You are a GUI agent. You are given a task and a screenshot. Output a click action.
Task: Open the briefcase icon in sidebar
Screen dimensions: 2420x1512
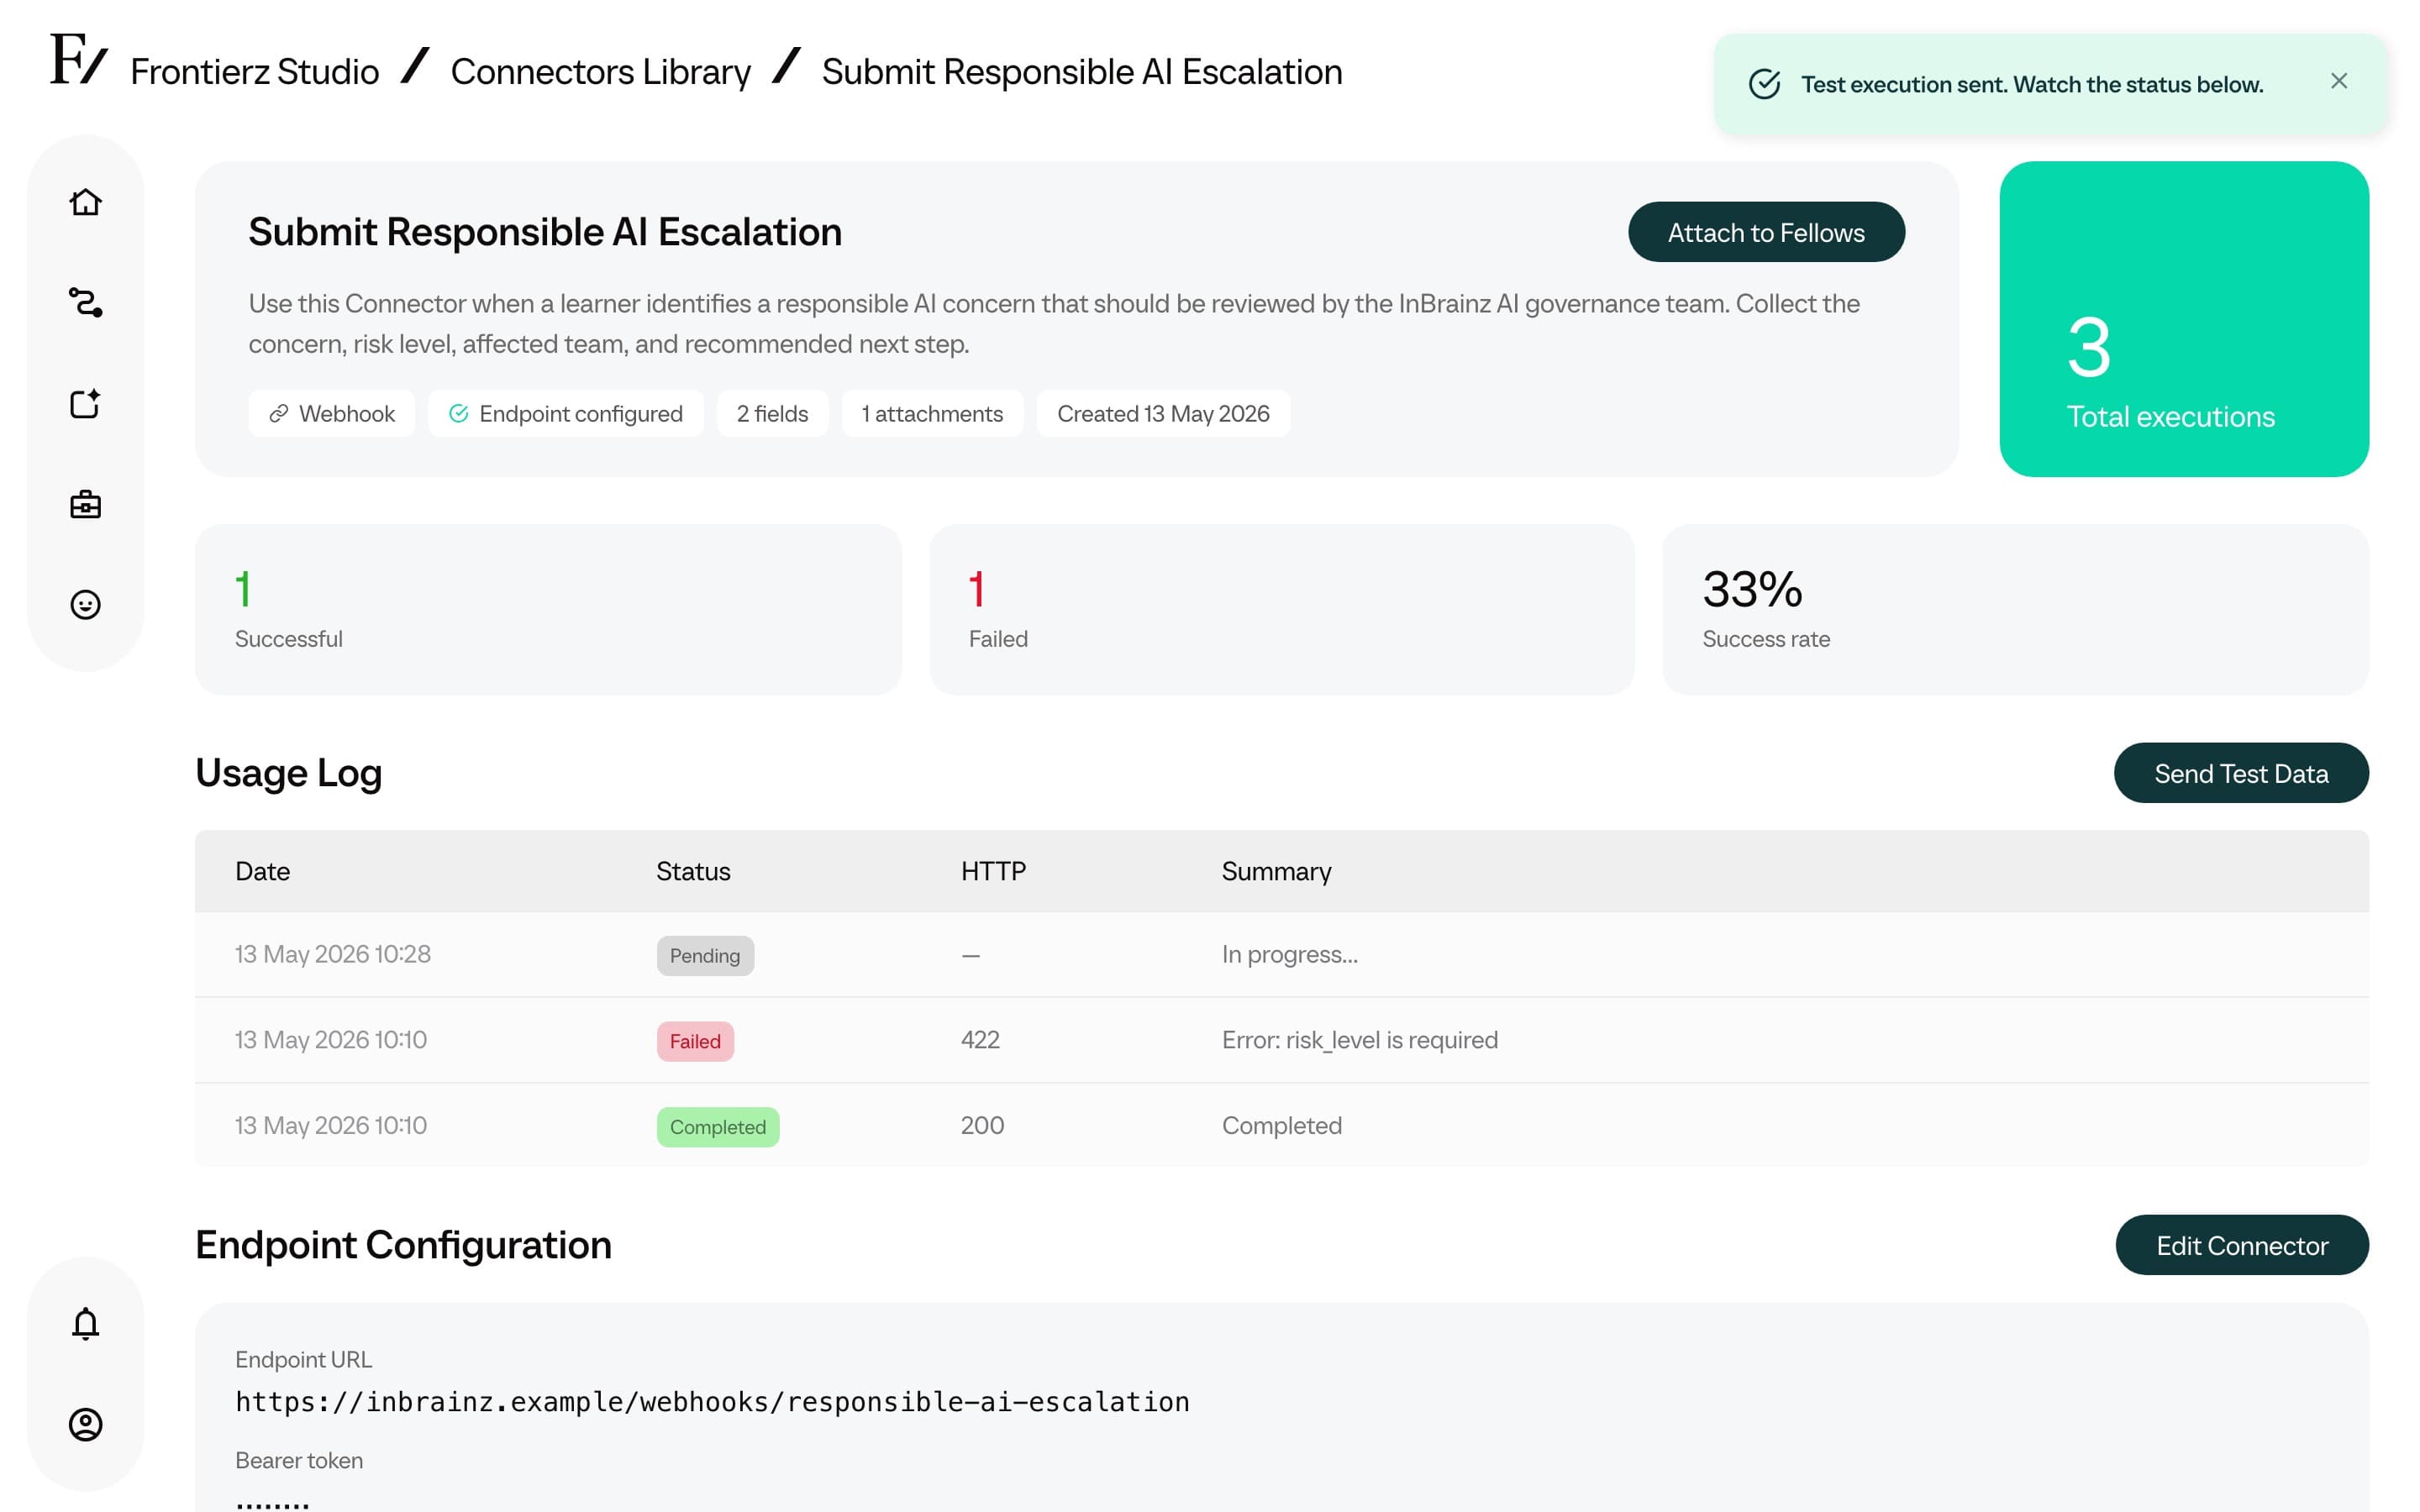click(x=85, y=504)
